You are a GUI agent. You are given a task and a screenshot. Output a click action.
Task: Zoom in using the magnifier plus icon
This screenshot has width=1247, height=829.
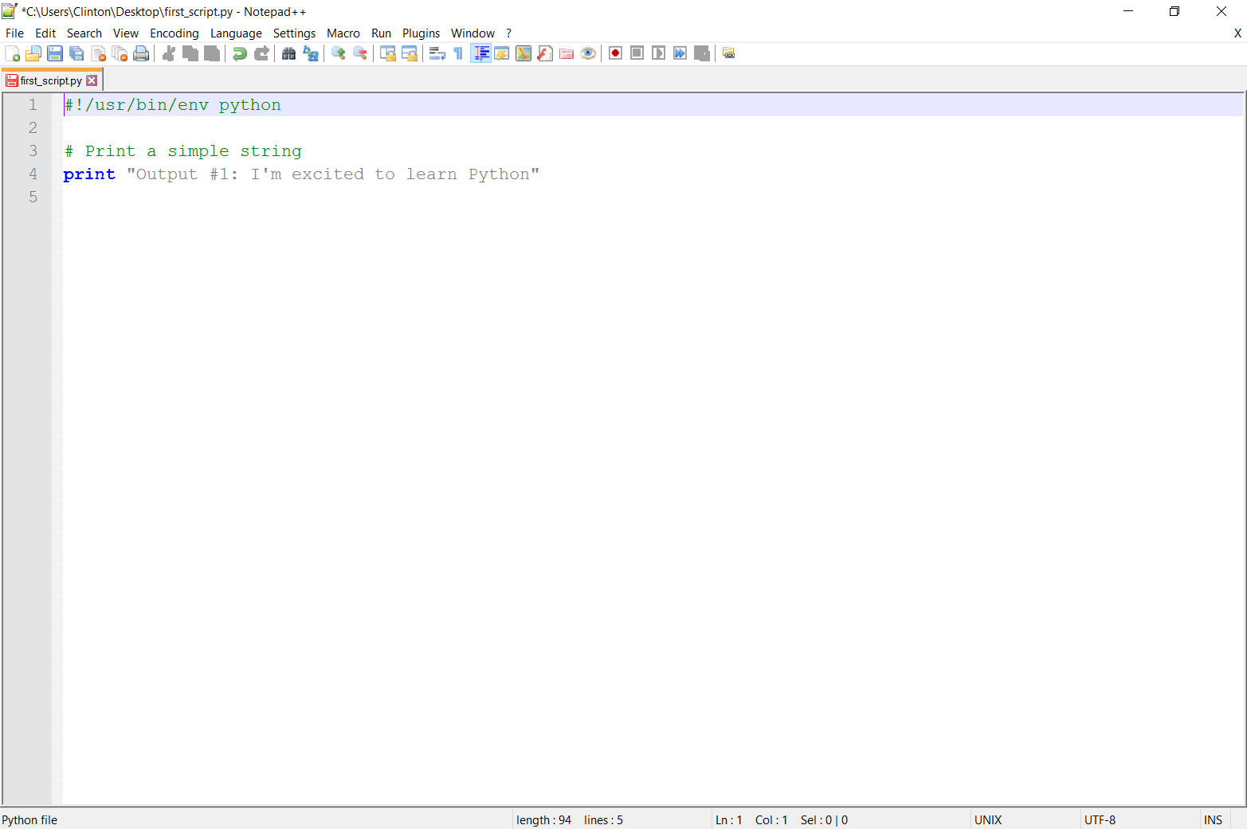[339, 53]
